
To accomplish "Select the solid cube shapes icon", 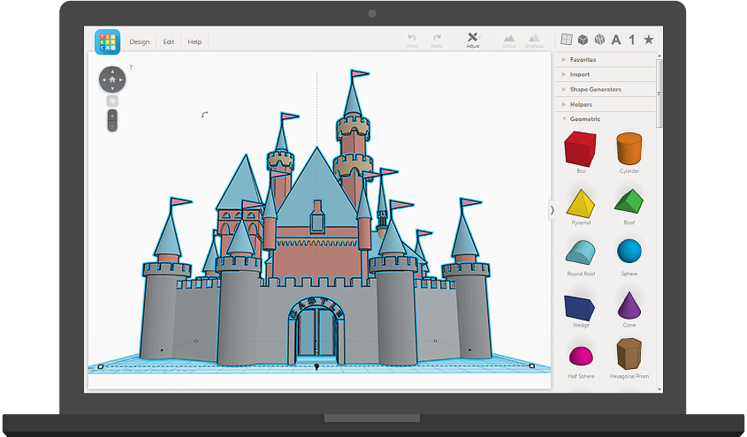I will click(x=583, y=40).
